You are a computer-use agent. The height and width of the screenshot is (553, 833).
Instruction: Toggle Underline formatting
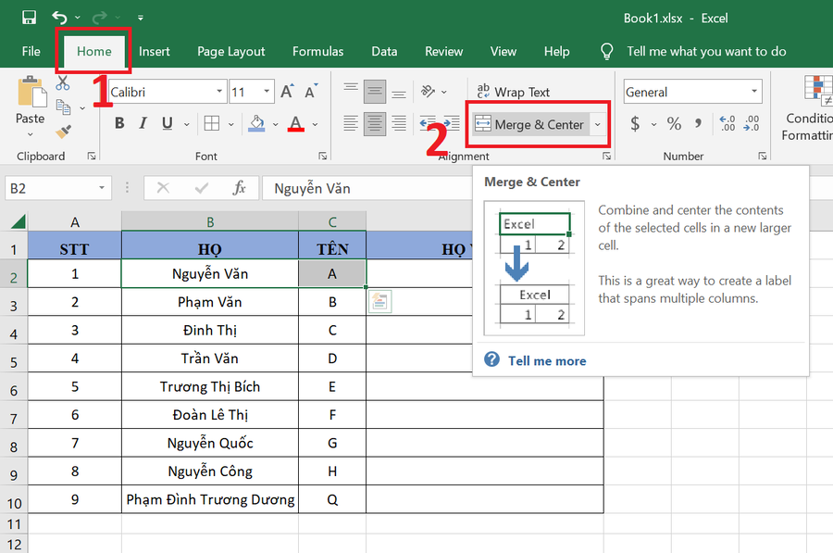(168, 123)
